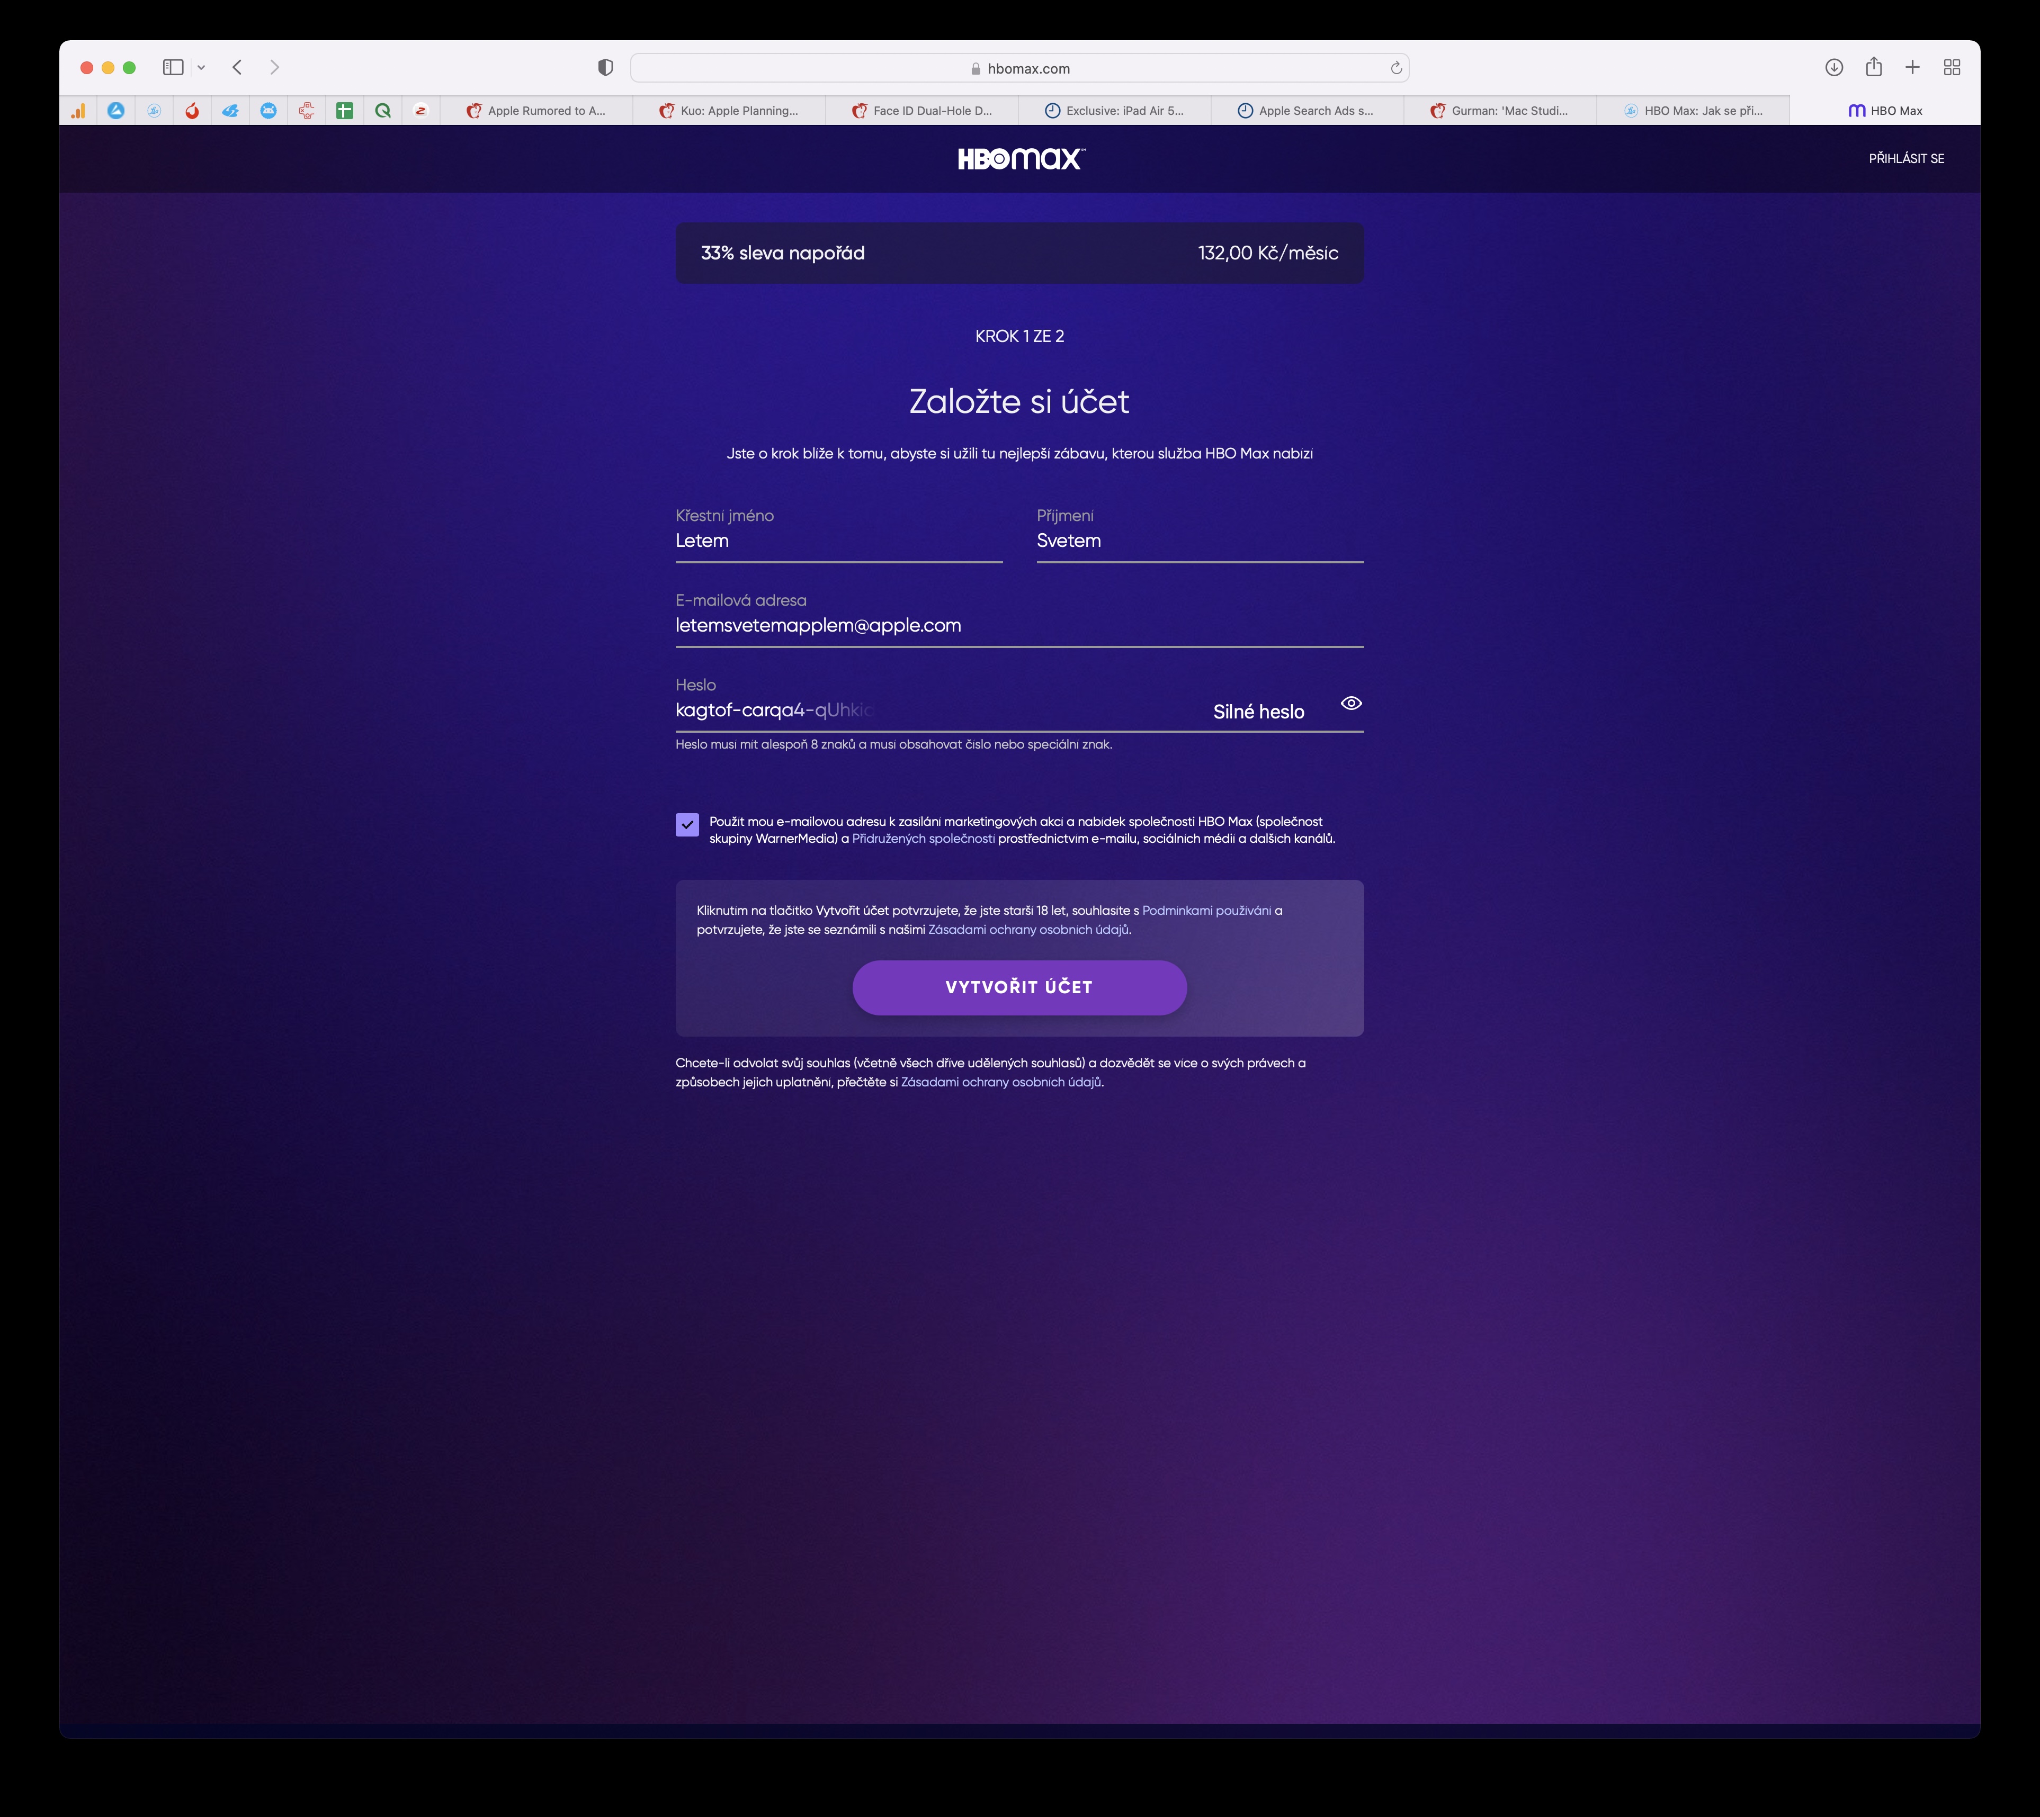Go back with the left arrow
Image resolution: width=2040 pixels, height=1817 pixels.
(238, 68)
